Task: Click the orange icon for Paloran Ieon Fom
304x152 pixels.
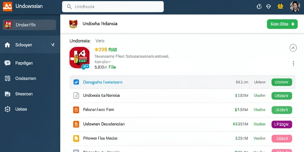Action: (x=76, y=110)
